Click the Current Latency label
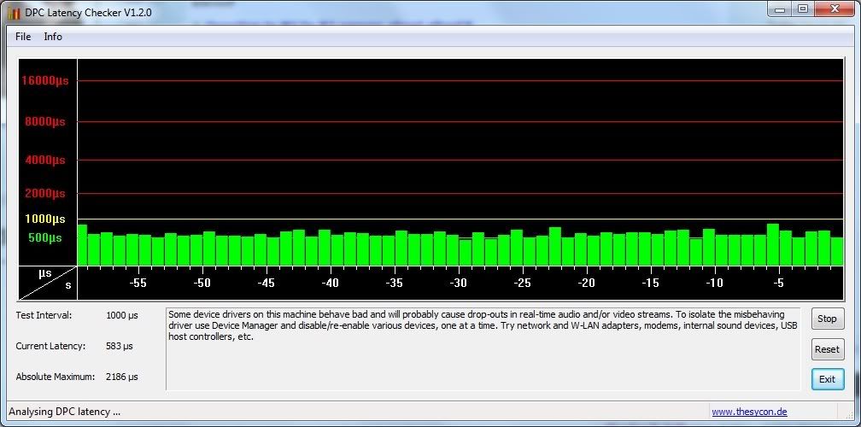The width and height of the screenshot is (861, 427). point(50,347)
